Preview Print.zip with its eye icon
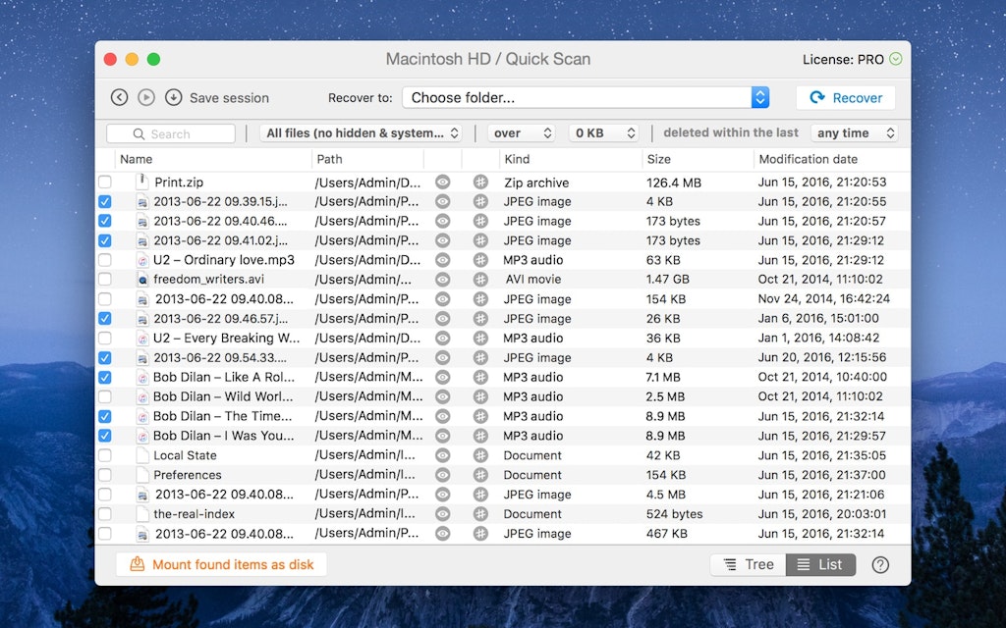This screenshot has height=628, width=1006. pos(443,183)
